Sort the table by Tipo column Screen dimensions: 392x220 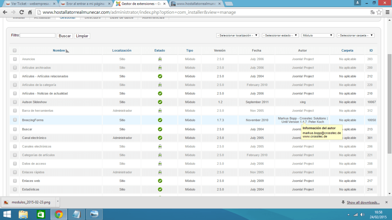(190, 51)
